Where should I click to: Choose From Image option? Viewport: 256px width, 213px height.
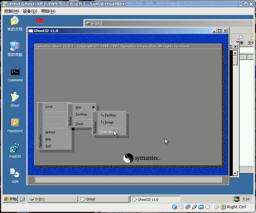[x=110, y=131]
